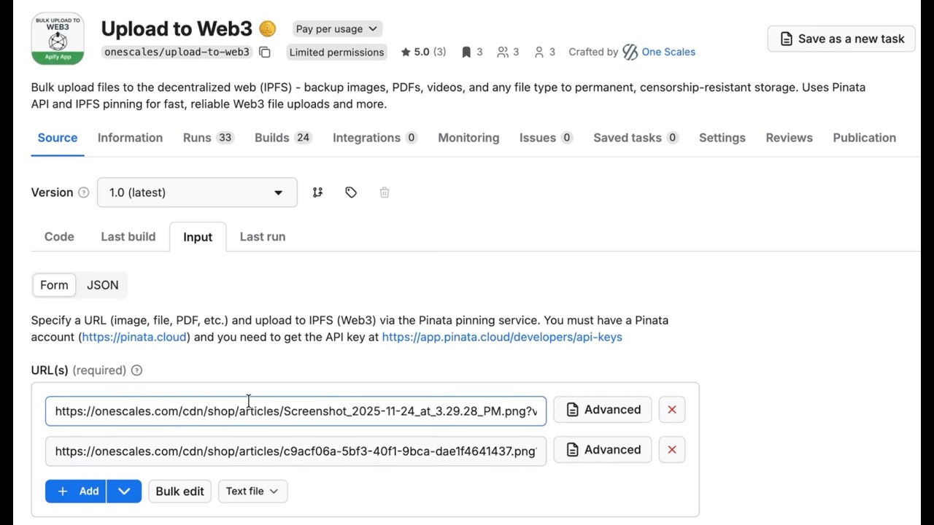934x525 pixels.
Task: Click the Screenshot_2025-11-24 URL field
Action: pyautogui.click(x=296, y=411)
